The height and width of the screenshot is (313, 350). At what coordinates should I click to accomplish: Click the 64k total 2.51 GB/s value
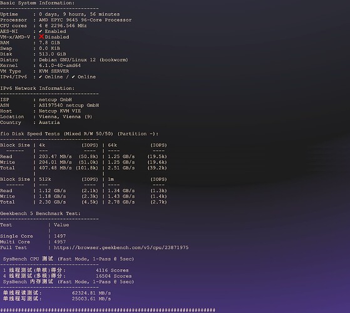tap(121, 168)
